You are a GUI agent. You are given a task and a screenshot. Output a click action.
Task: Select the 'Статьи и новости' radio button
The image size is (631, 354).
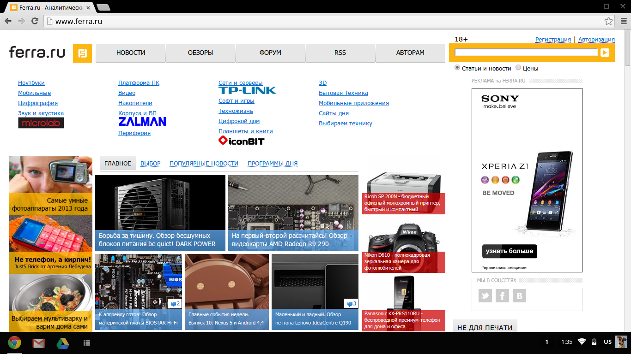[457, 68]
